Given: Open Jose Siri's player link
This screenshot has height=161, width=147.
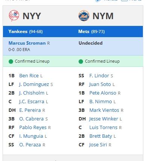Looking at the screenshot, I should 98,145.
